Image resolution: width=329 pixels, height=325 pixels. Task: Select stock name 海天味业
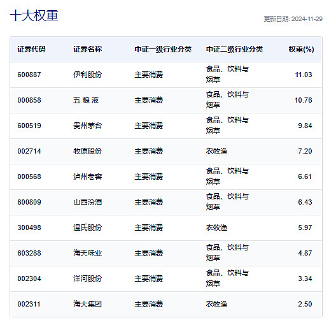(87, 253)
